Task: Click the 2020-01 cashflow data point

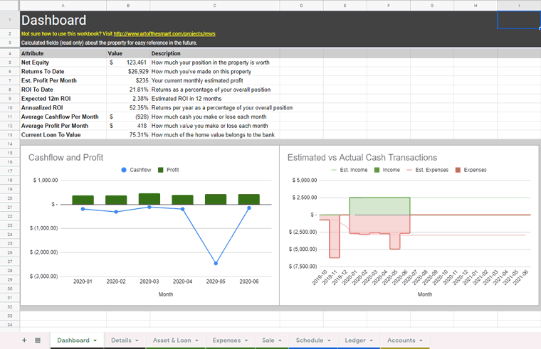Action: coord(83,209)
